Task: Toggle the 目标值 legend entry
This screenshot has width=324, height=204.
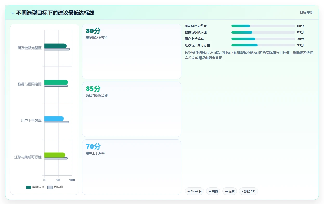Action: 55,187
